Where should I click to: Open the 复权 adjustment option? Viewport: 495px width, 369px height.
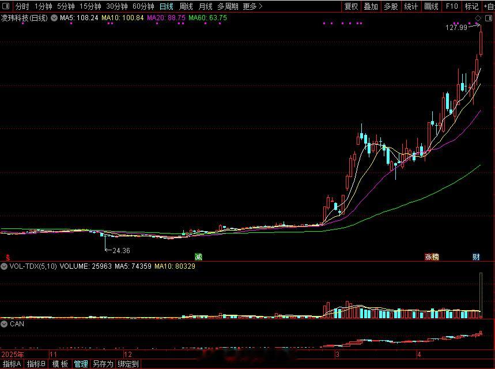pos(351,6)
